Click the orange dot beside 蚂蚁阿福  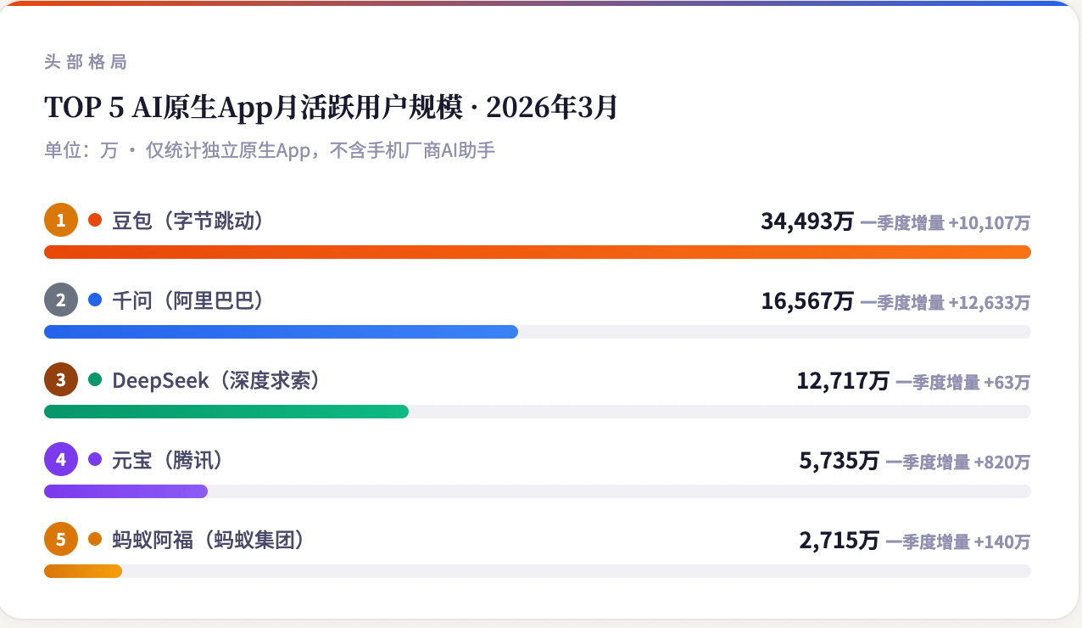(x=95, y=539)
